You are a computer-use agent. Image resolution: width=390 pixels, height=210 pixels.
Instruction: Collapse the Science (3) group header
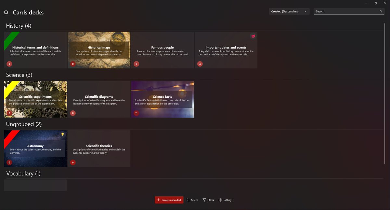point(19,75)
